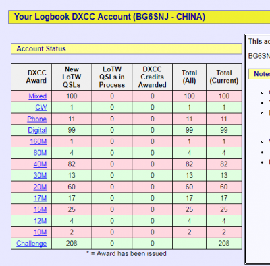Open the 20M band award link
The image size is (270, 266).
(40, 187)
